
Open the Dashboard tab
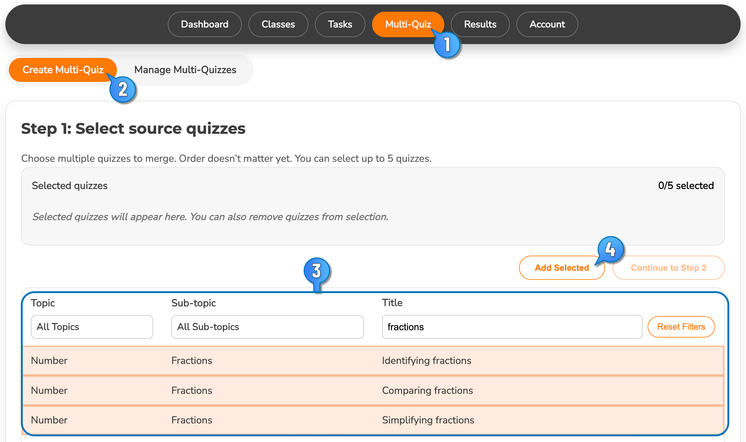(x=204, y=24)
